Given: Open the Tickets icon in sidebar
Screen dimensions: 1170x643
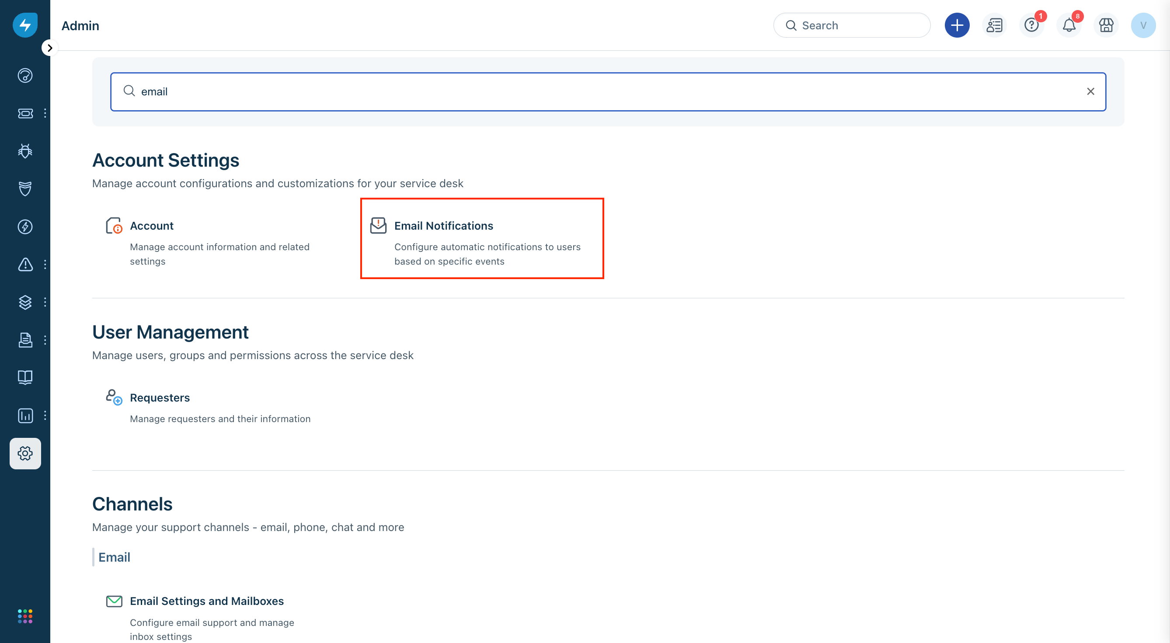Looking at the screenshot, I should 25,113.
